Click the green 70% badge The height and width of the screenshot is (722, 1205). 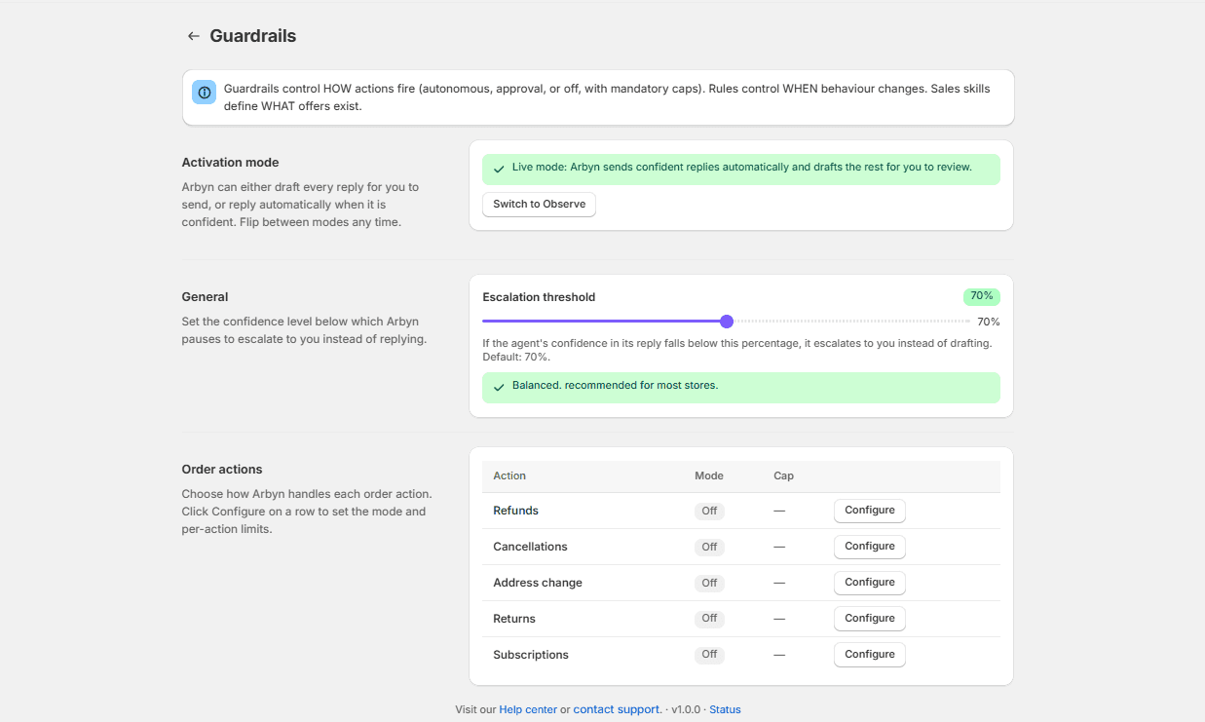(982, 296)
